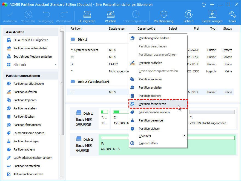The width and height of the screenshot is (241, 181).
Task: Select the F: 64.00GB NTFS block
Action: coord(167,145)
